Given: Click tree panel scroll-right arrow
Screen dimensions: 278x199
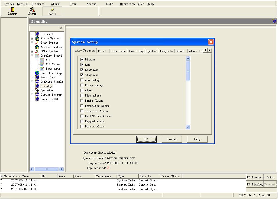Looking at the screenshot, I should [x=61, y=169].
